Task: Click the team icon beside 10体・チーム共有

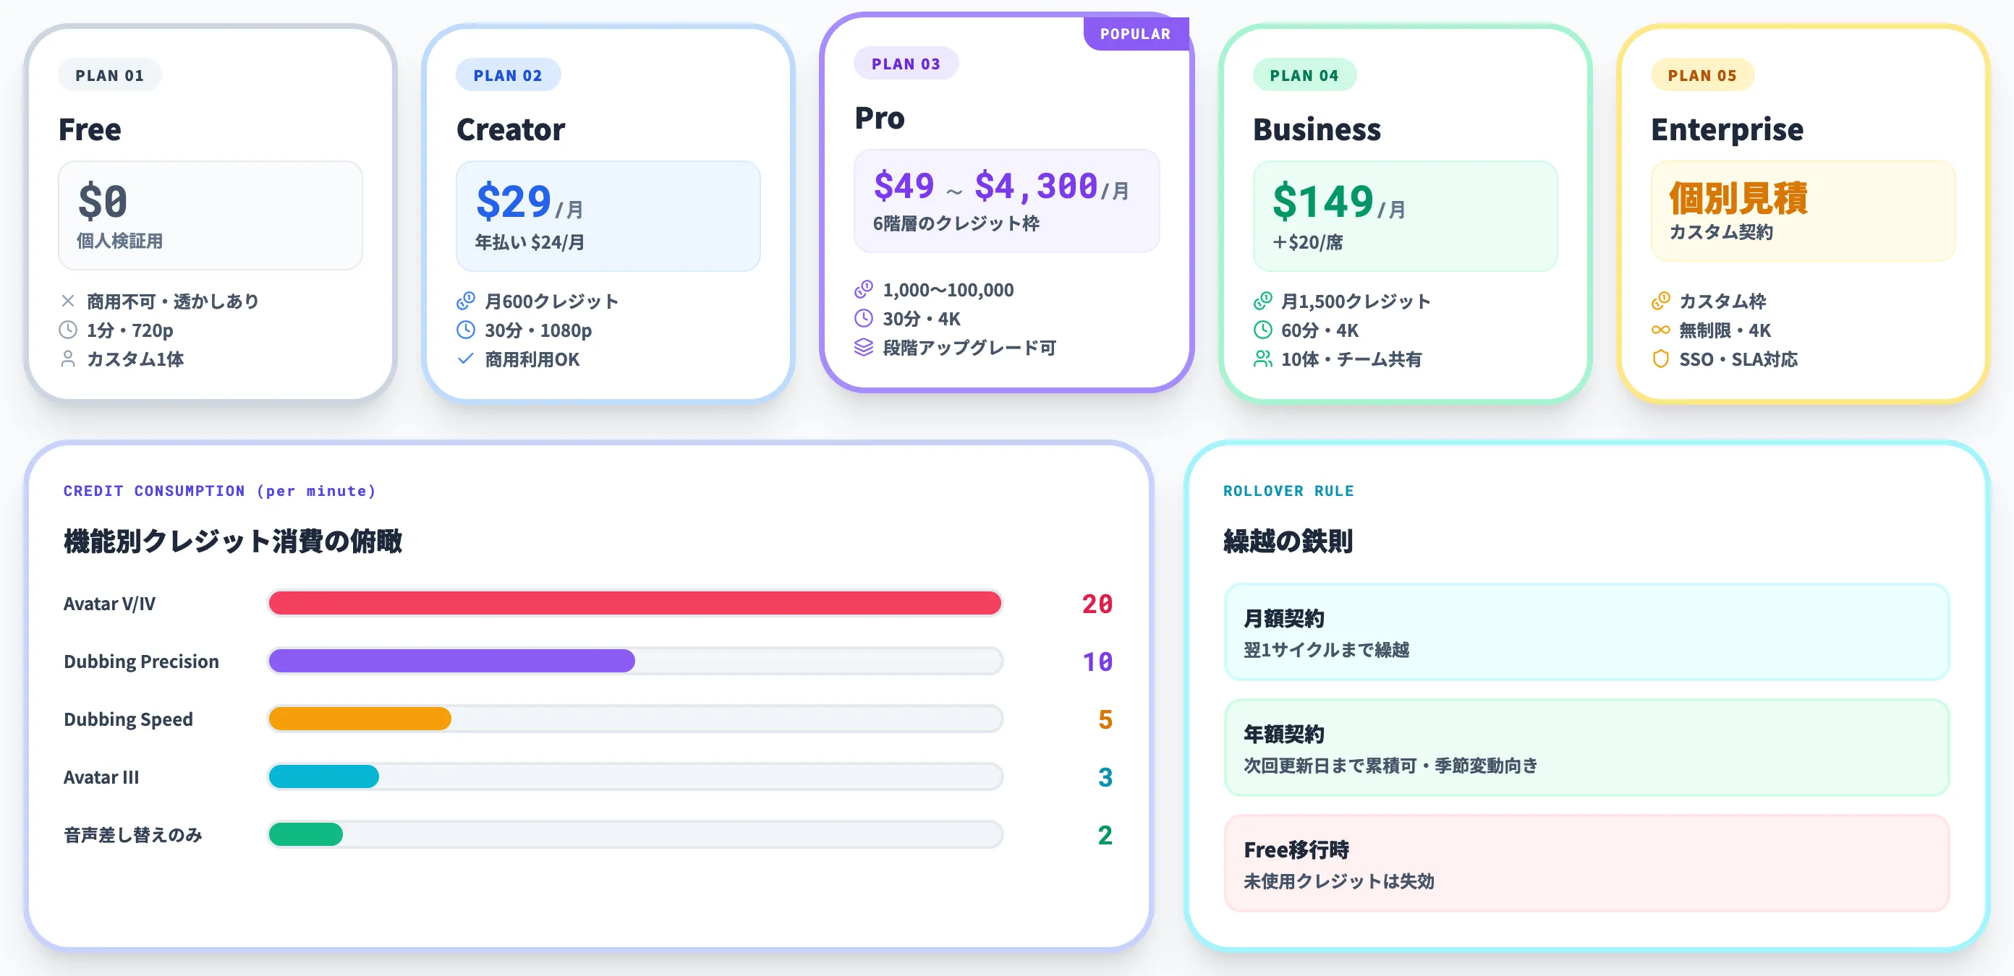Action: tap(1262, 359)
